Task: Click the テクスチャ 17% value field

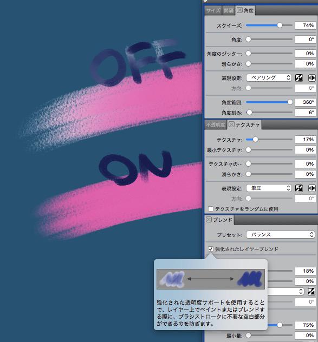Action: point(305,140)
